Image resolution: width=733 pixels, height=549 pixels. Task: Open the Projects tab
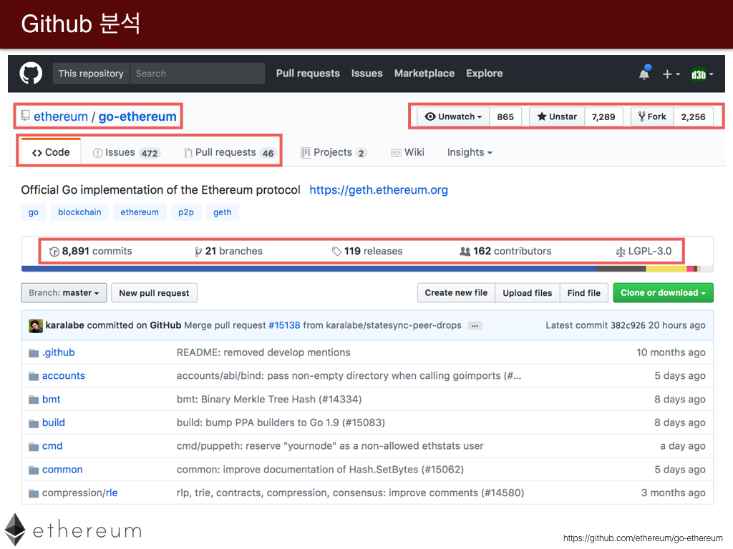point(334,153)
